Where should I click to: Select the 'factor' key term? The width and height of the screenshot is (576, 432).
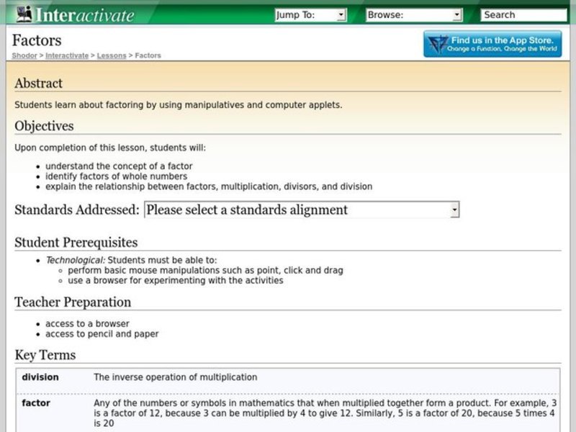36,403
